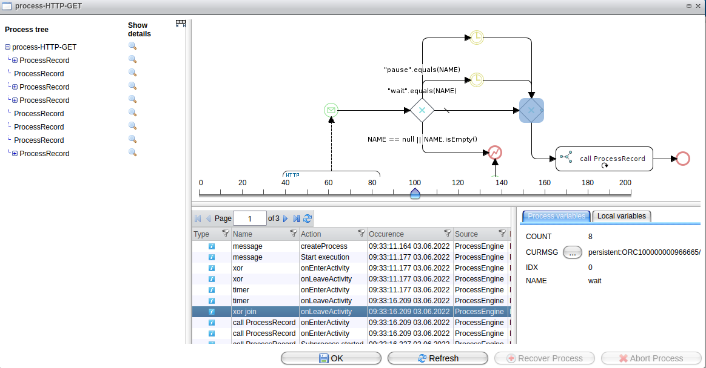Open the CURMSG value with the ... button
Viewport: 706px width, 368px height.
click(x=573, y=252)
